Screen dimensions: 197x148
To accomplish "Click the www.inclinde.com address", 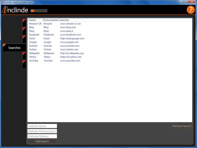I will point(70,46).
